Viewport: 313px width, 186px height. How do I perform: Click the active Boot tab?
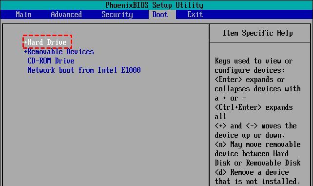(x=160, y=14)
